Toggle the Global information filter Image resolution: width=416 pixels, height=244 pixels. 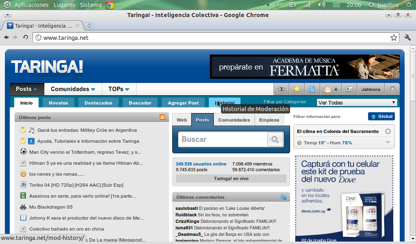381,116
